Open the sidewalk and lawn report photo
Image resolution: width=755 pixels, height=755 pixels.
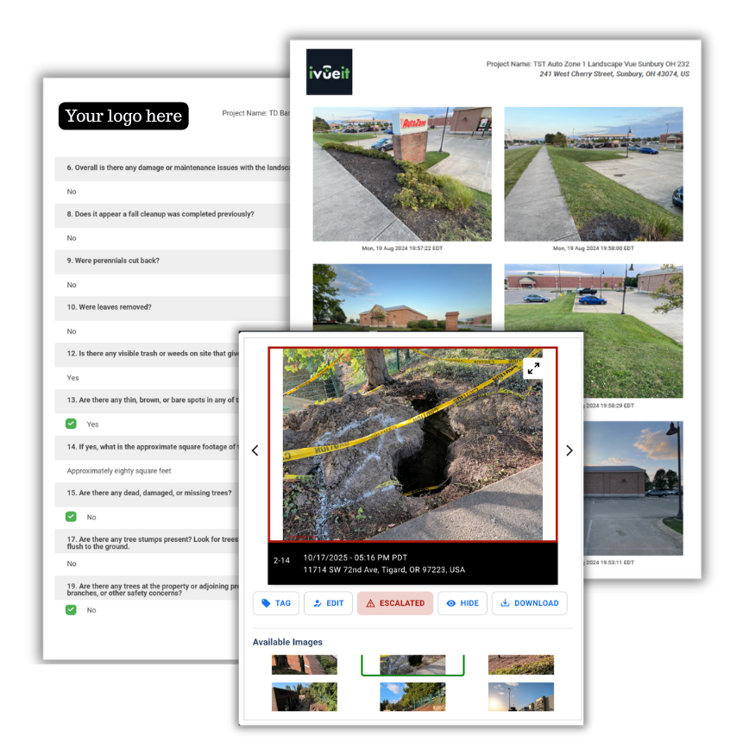(x=593, y=174)
